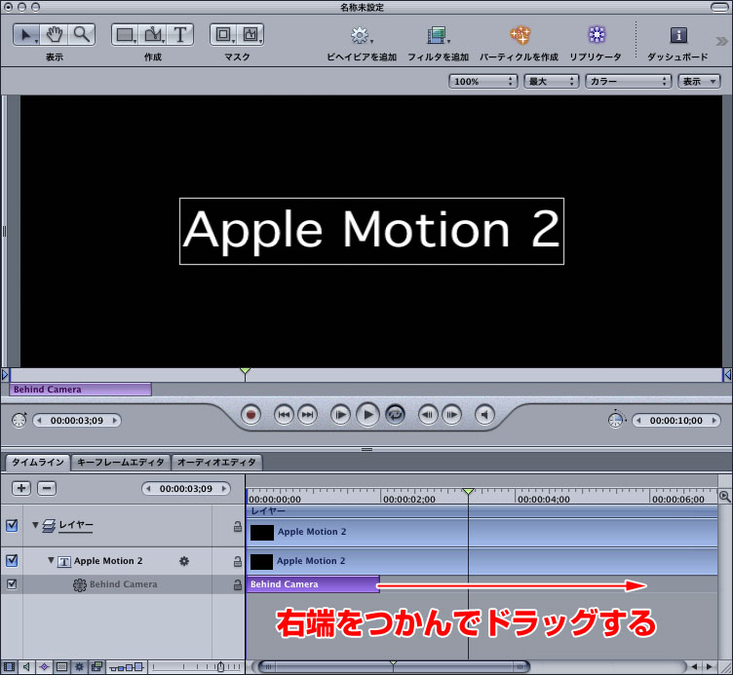Select the rectangle mask tool
Screen dimensions: 733x675
click(223, 35)
